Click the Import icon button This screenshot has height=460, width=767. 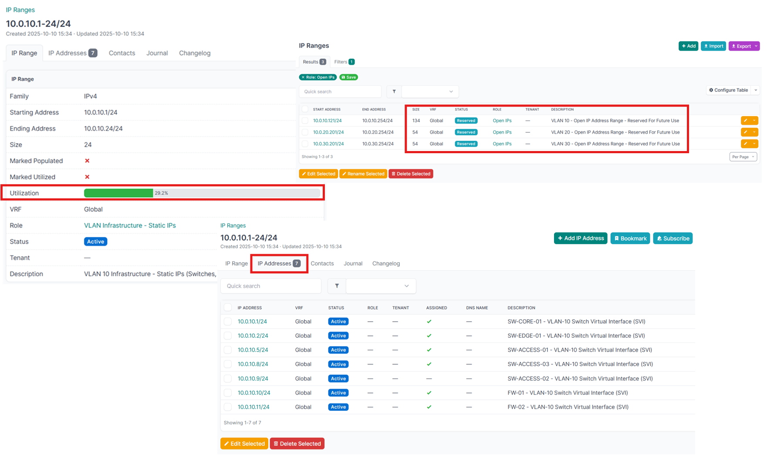click(713, 46)
